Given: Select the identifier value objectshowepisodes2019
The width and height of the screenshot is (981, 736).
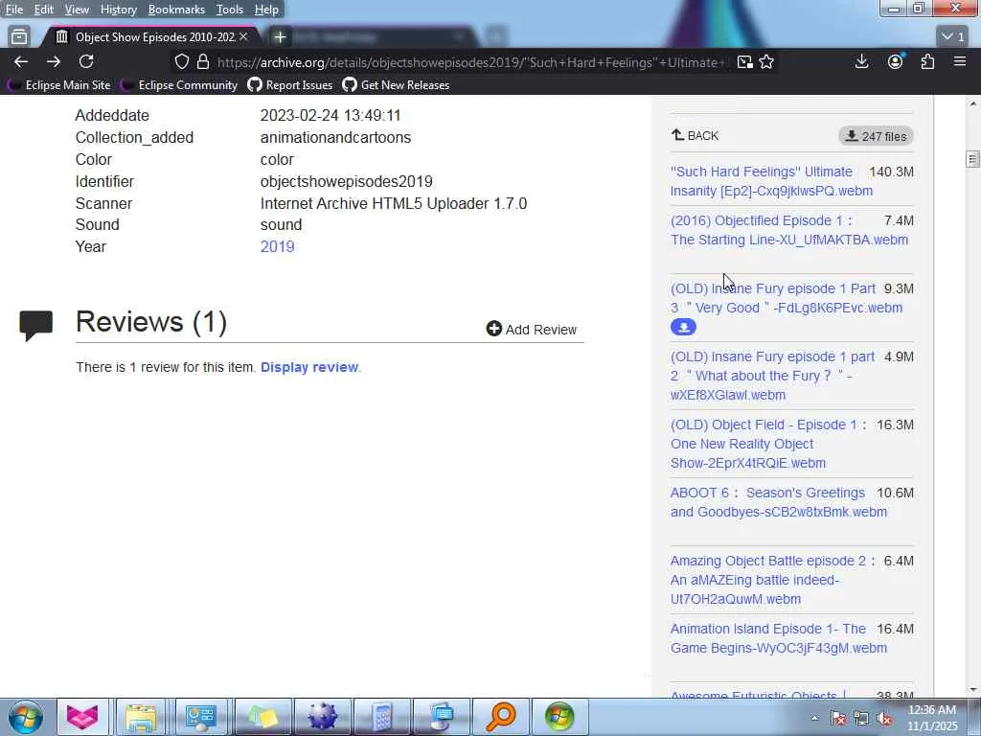Looking at the screenshot, I should click(x=346, y=181).
